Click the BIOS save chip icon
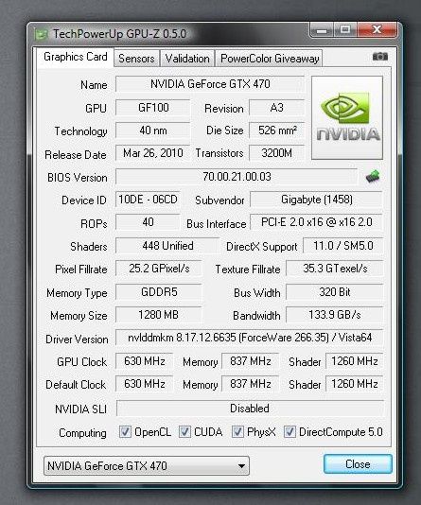Image resolution: width=421 pixels, height=505 pixels. [x=373, y=177]
